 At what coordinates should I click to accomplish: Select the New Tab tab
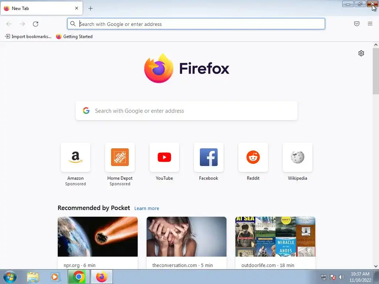41,8
